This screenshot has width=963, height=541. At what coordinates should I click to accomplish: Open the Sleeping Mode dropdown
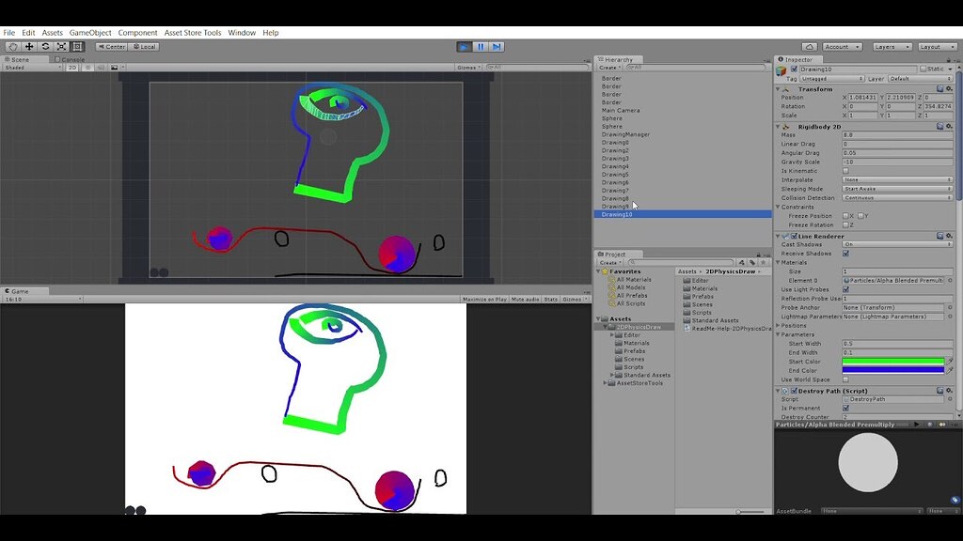(x=896, y=189)
